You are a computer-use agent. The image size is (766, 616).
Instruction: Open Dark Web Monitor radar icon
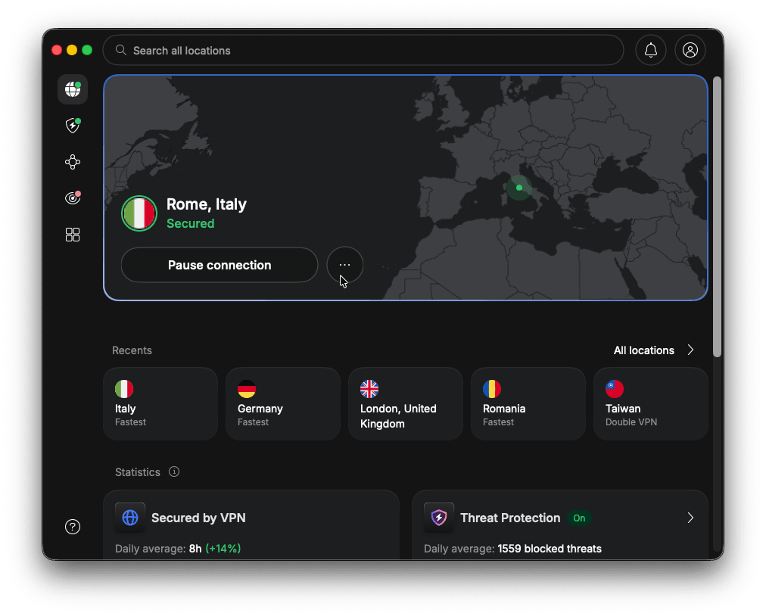[73, 198]
